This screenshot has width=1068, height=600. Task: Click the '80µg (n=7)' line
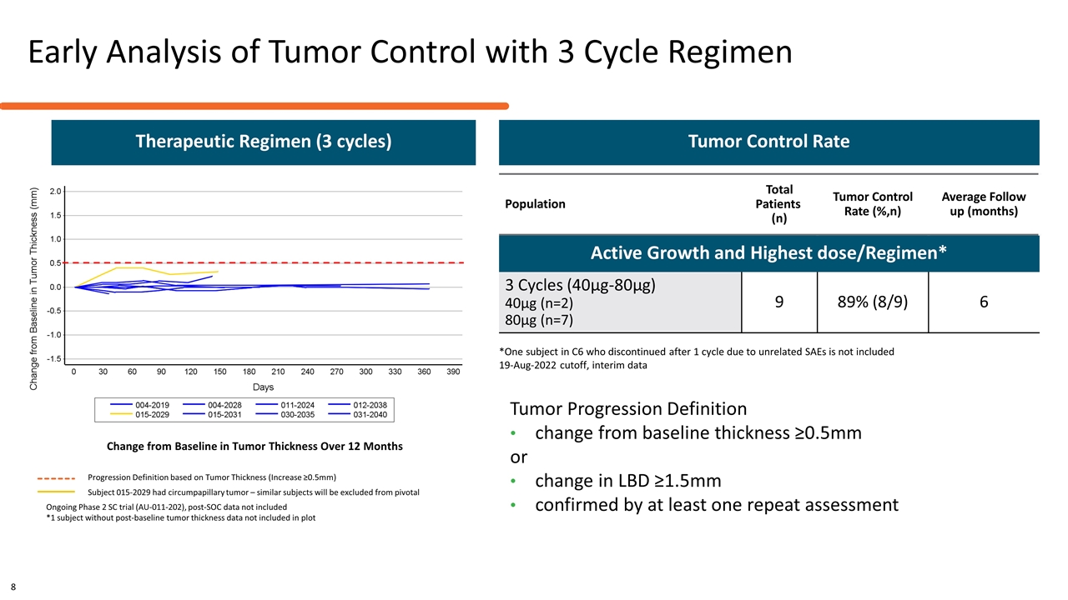540,321
